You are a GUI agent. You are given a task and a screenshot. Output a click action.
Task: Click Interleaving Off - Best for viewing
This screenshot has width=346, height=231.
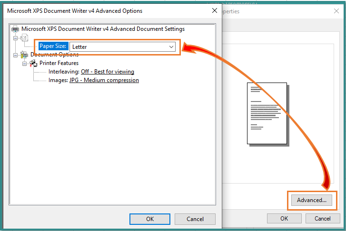pos(108,72)
